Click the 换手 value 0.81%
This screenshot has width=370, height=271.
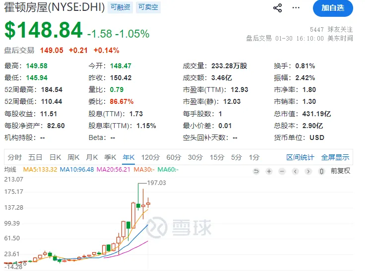[x=305, y=66]
